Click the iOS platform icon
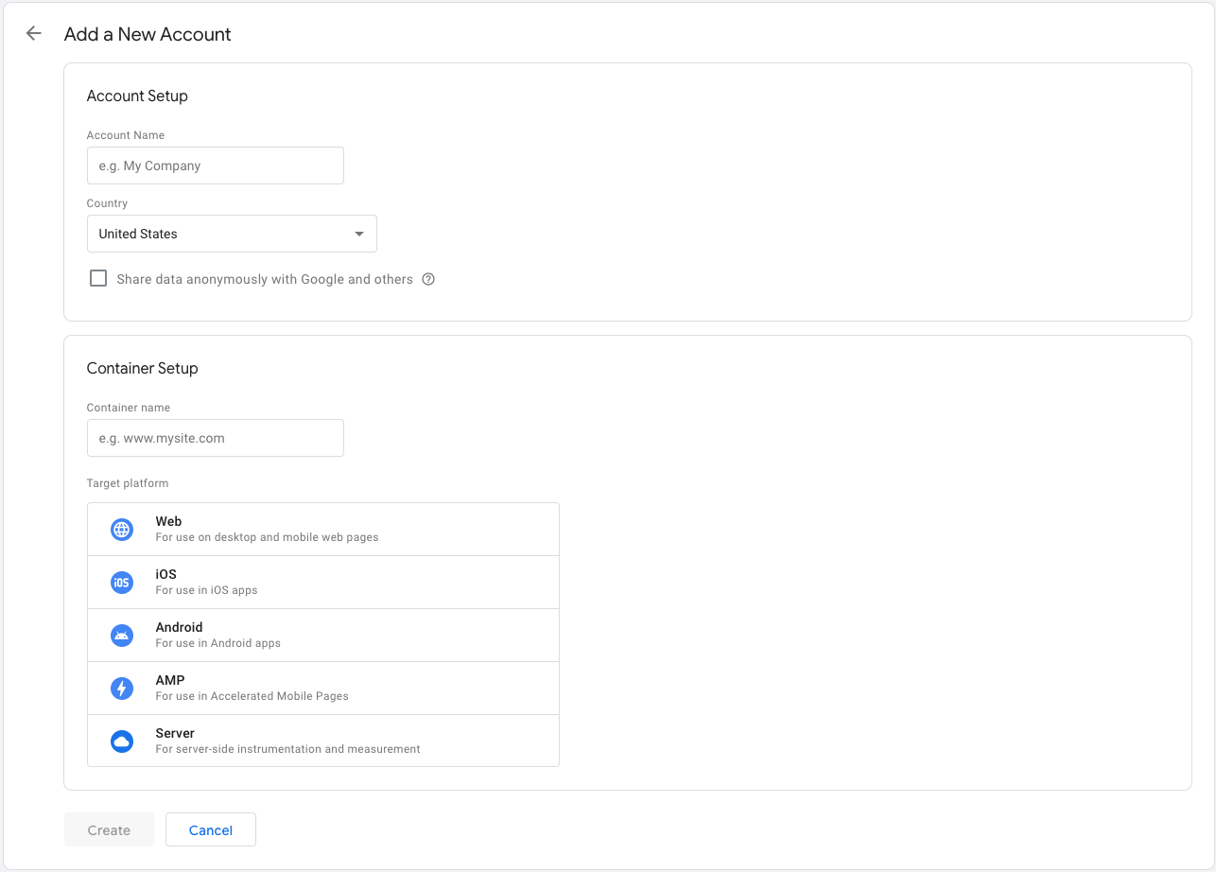 [122, 583]
